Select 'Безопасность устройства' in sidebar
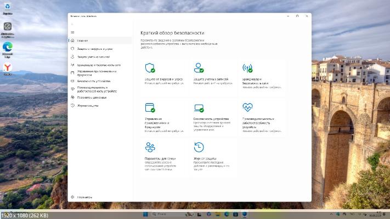Screen dimensions: 390x219 click(x=93, y=81)
